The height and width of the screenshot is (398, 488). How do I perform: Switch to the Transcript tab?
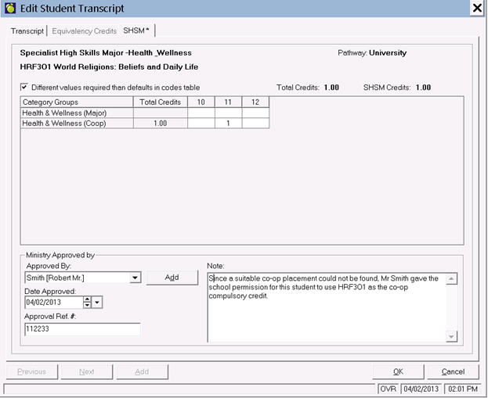(27, 30)
